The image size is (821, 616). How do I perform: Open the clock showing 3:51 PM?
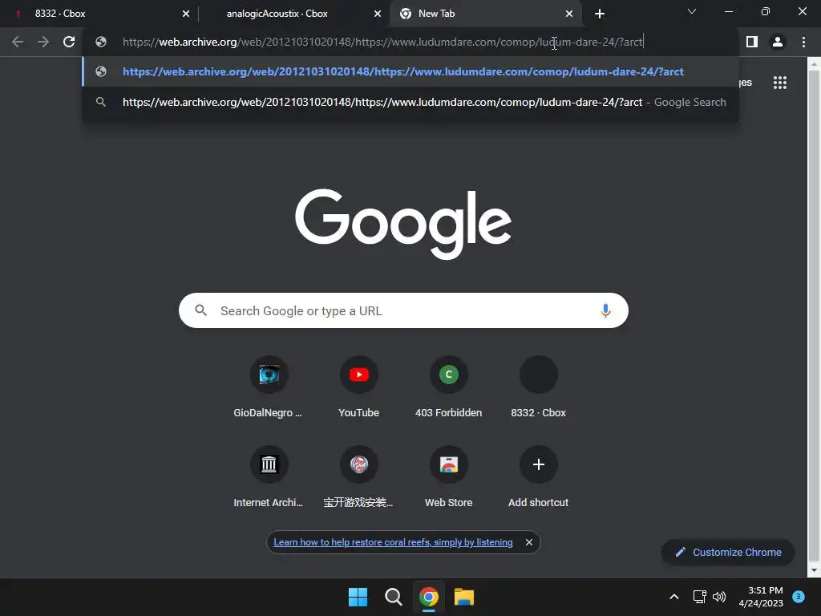761,597
